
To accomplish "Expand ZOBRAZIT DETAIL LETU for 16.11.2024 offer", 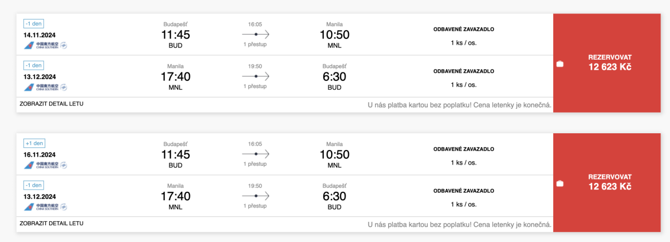I will [51, 223].
